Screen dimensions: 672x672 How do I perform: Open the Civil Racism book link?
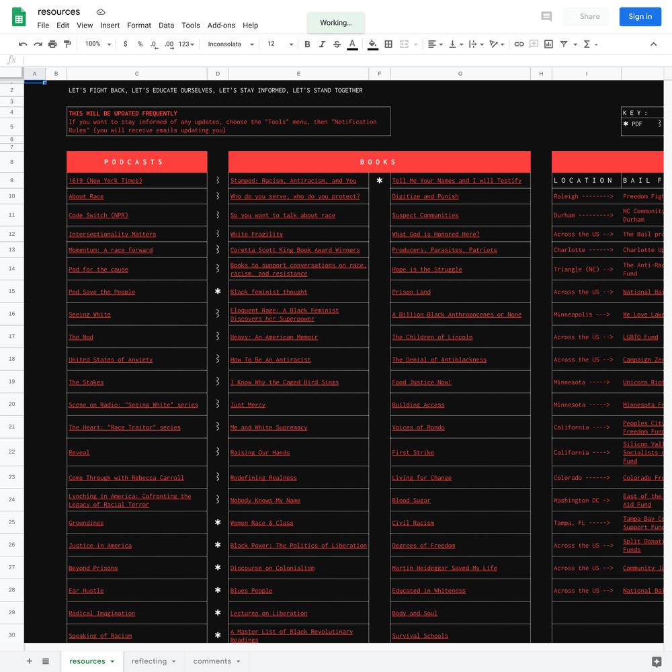(x=413, y=523)
